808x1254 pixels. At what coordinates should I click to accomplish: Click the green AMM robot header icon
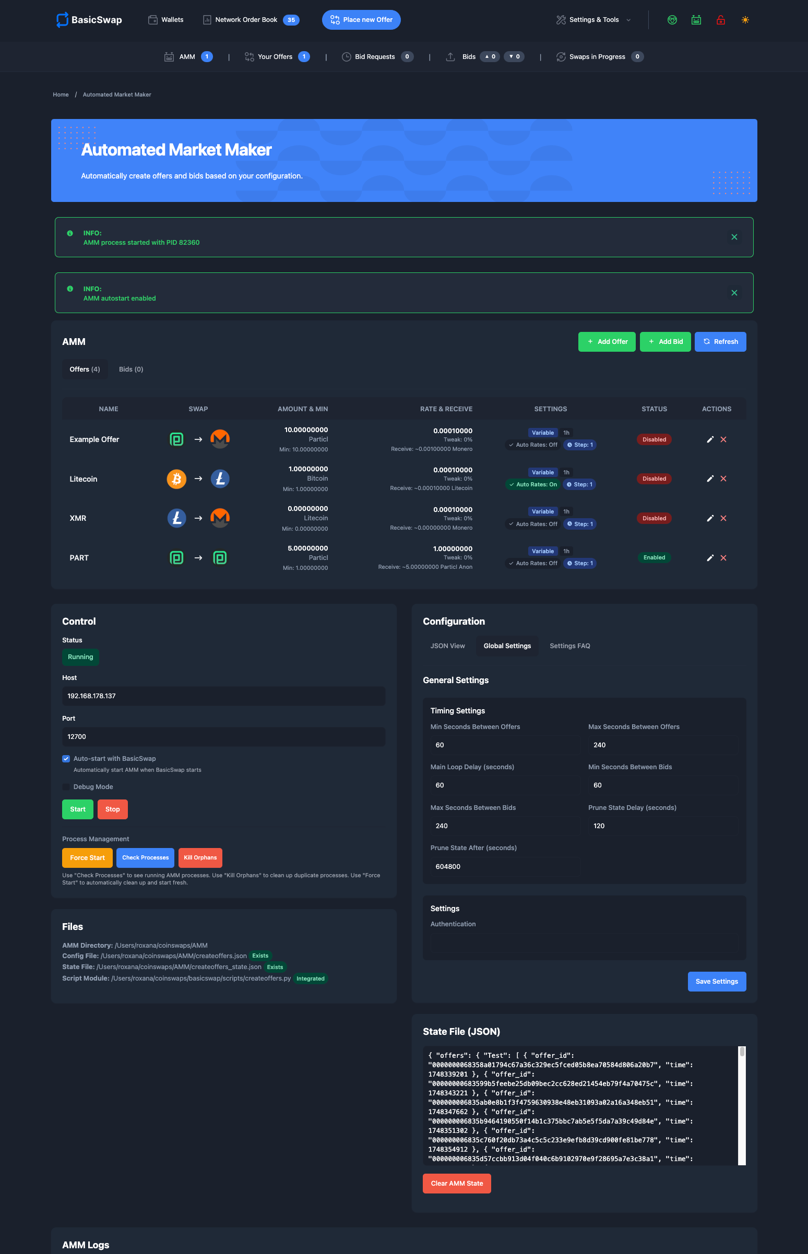coord(696,20)
